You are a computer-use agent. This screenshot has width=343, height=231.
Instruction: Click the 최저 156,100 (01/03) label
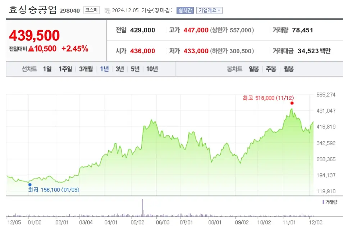[54, 190]
